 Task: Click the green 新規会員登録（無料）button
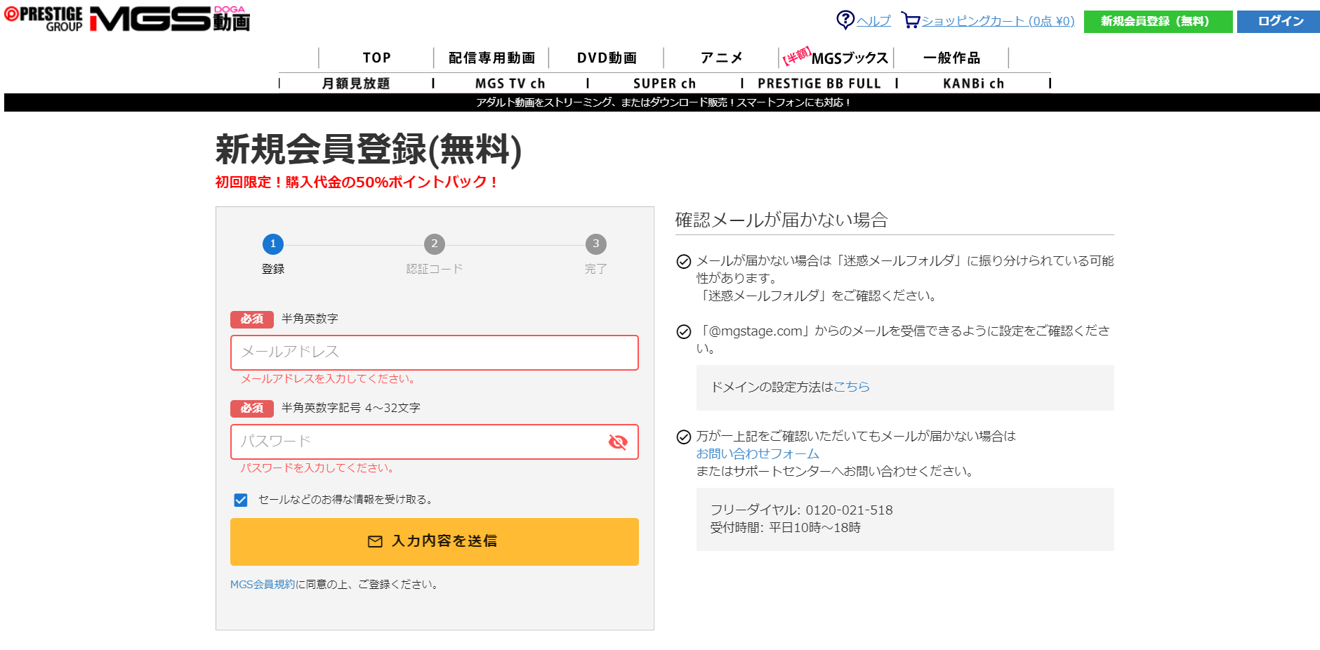pos(1158,22)
